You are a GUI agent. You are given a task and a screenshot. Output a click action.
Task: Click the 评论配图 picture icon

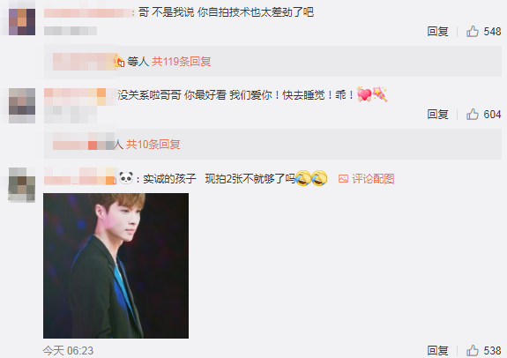pyautogui.click(x=343, y=178)
